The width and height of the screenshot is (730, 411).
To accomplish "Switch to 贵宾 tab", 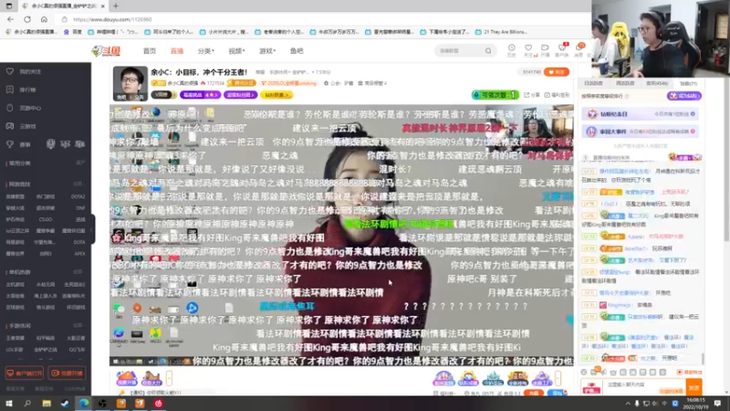I will click(x=657, y=83).
